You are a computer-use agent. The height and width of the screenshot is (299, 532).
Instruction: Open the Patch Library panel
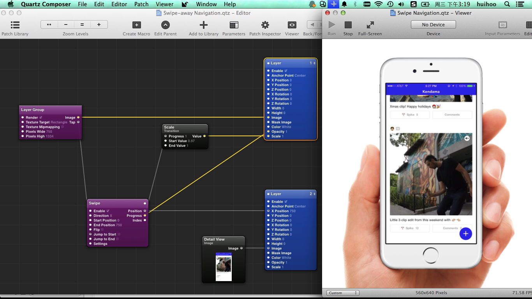[15, 25]
